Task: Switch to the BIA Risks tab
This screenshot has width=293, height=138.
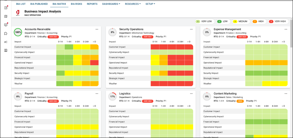Action: 76,4
